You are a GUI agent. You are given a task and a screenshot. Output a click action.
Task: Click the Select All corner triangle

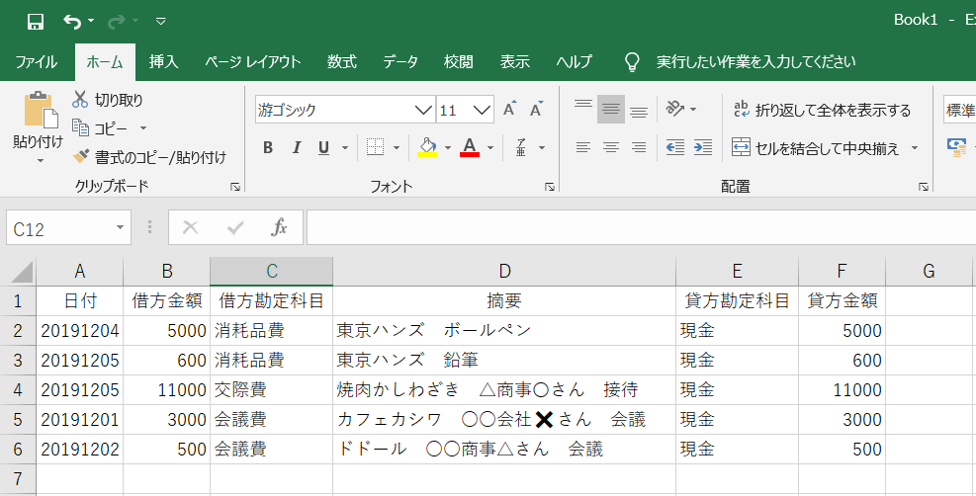[x=21, y=271]
